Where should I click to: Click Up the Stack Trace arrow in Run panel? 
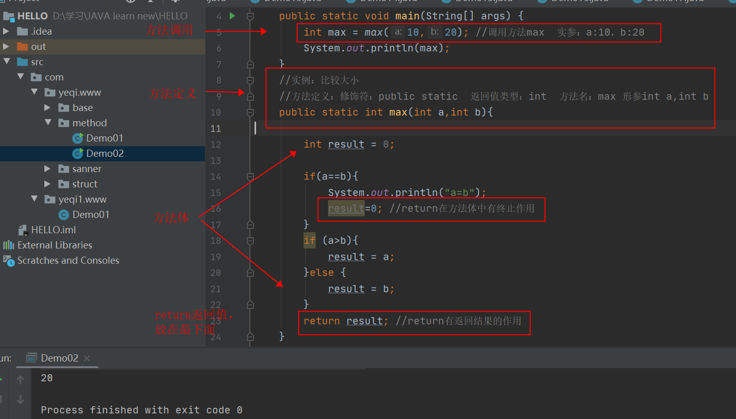[20, 379]
